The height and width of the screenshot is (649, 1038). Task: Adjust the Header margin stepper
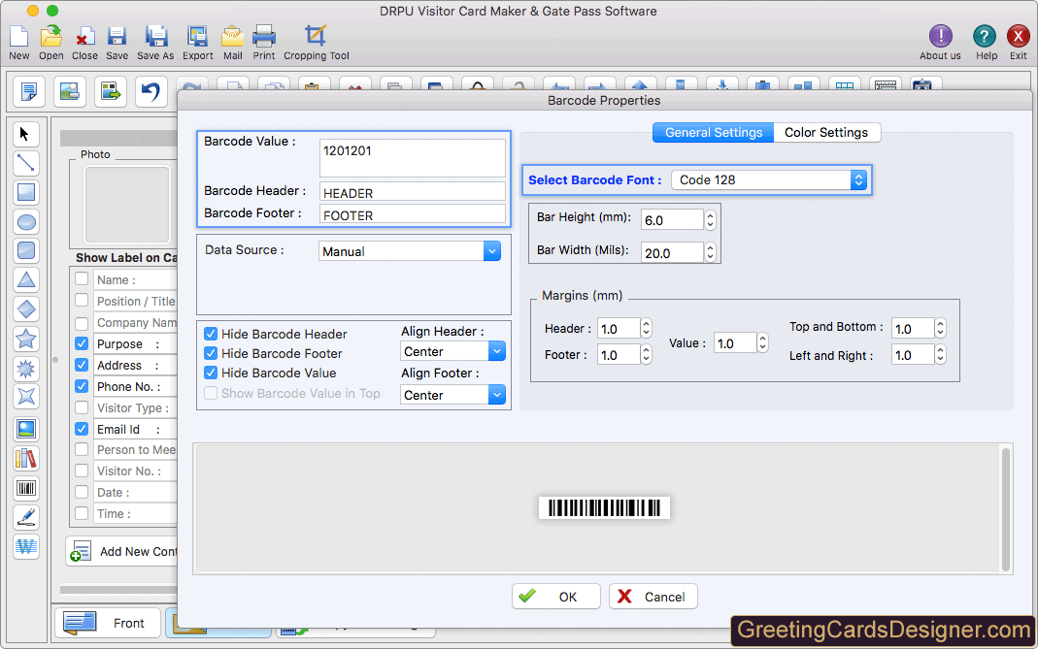point(646,328)
